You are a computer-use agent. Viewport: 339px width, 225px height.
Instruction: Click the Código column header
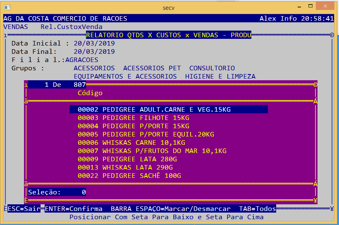click(x=90, y=93)
